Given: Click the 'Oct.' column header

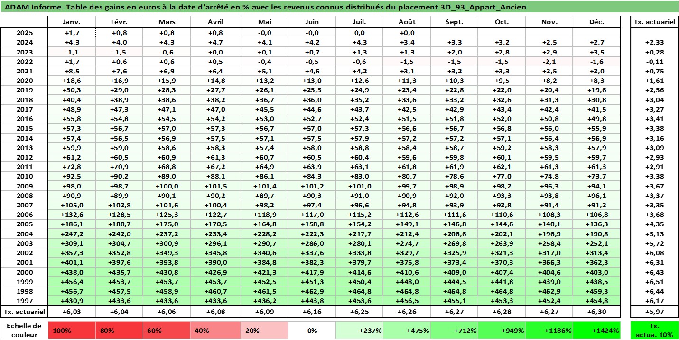Looking at the screenshot, I should [502, 22].
